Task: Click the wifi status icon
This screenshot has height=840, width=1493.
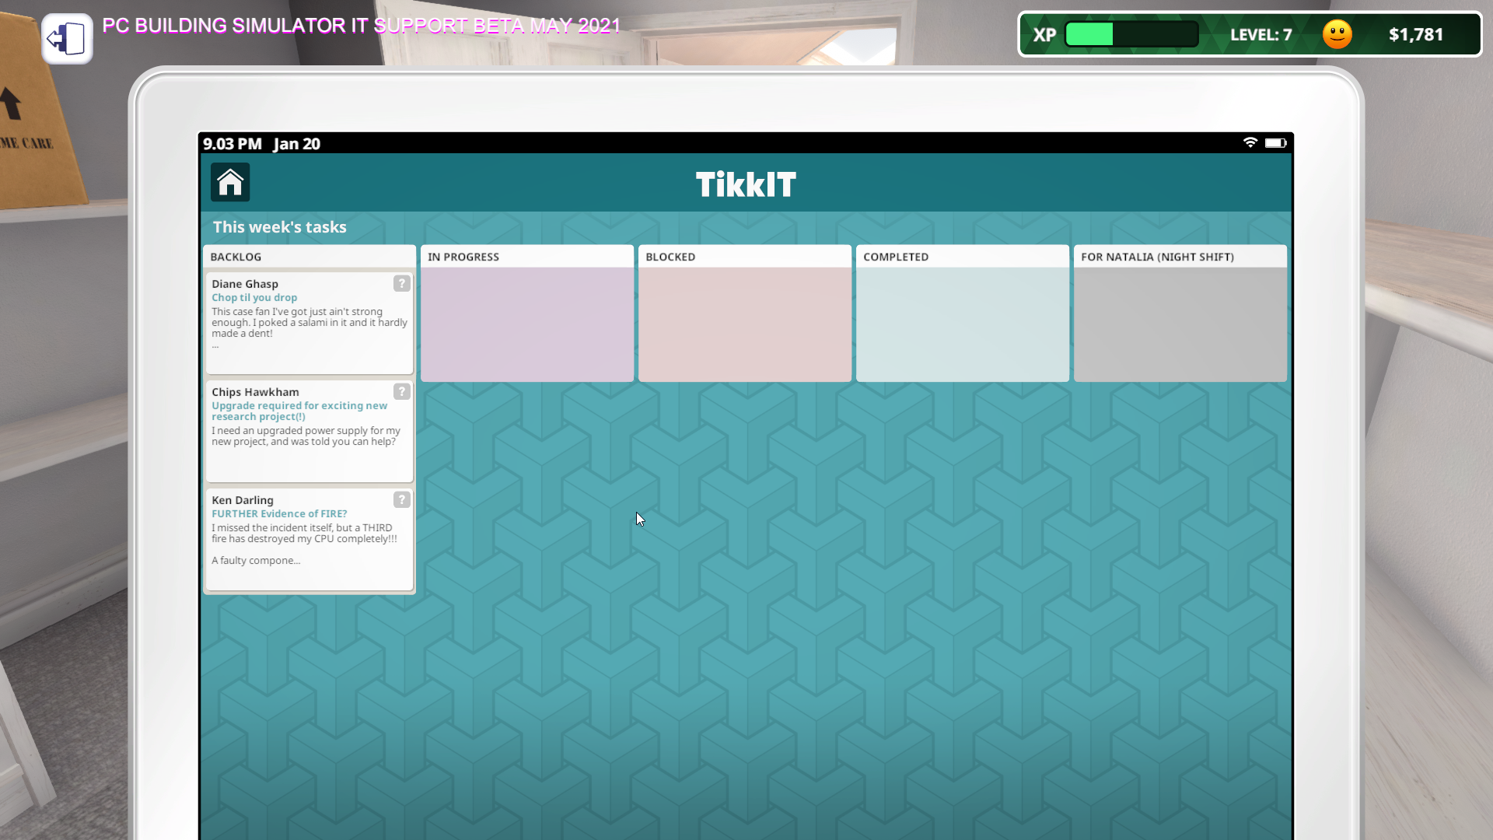Action: [1250, 143]
